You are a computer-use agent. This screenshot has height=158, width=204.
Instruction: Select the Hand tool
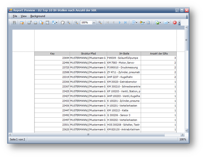tap(63, 22)
